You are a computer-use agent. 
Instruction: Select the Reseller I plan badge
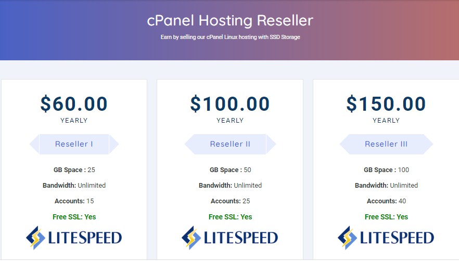(x=74, y=144)
